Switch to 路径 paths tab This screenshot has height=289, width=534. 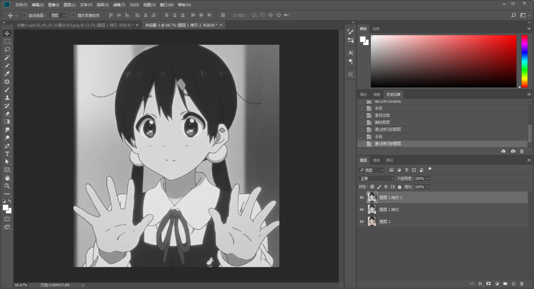tap(390, 161)
